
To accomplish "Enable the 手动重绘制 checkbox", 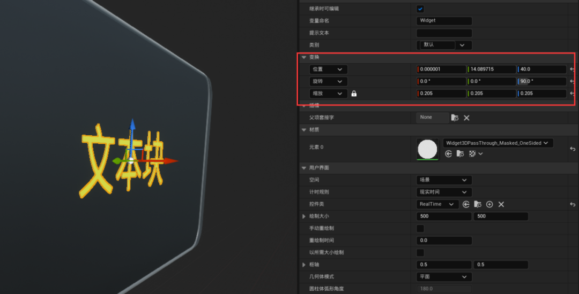I will [420, 228].
